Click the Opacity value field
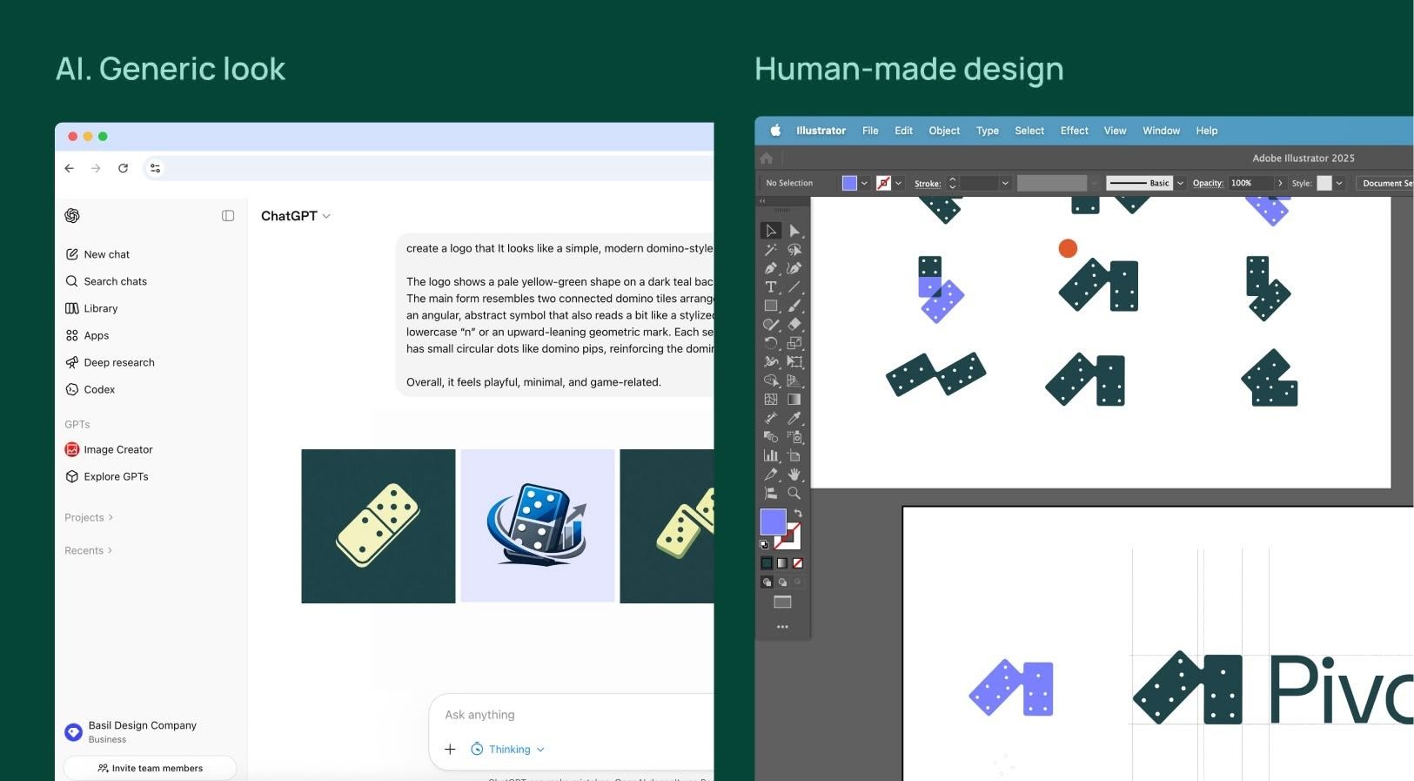Image resolution: width=1414 pixels, height=781 pixels. [1250, 183]
